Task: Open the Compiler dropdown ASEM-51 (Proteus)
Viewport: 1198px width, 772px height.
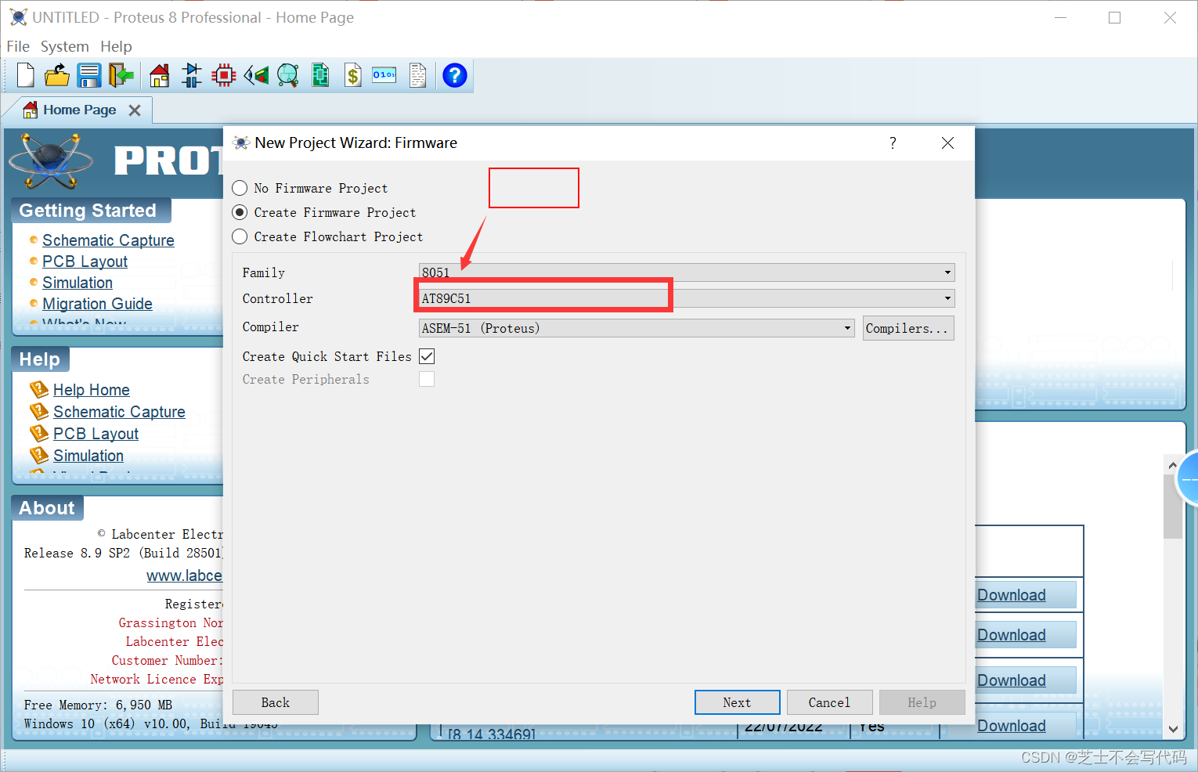Action: [637, 328]
